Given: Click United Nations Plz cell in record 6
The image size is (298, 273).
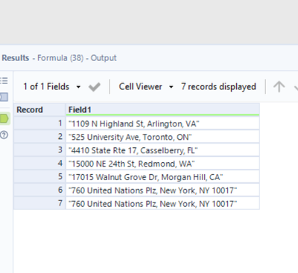Looking at the screenshot, I should tap(162, 190).
